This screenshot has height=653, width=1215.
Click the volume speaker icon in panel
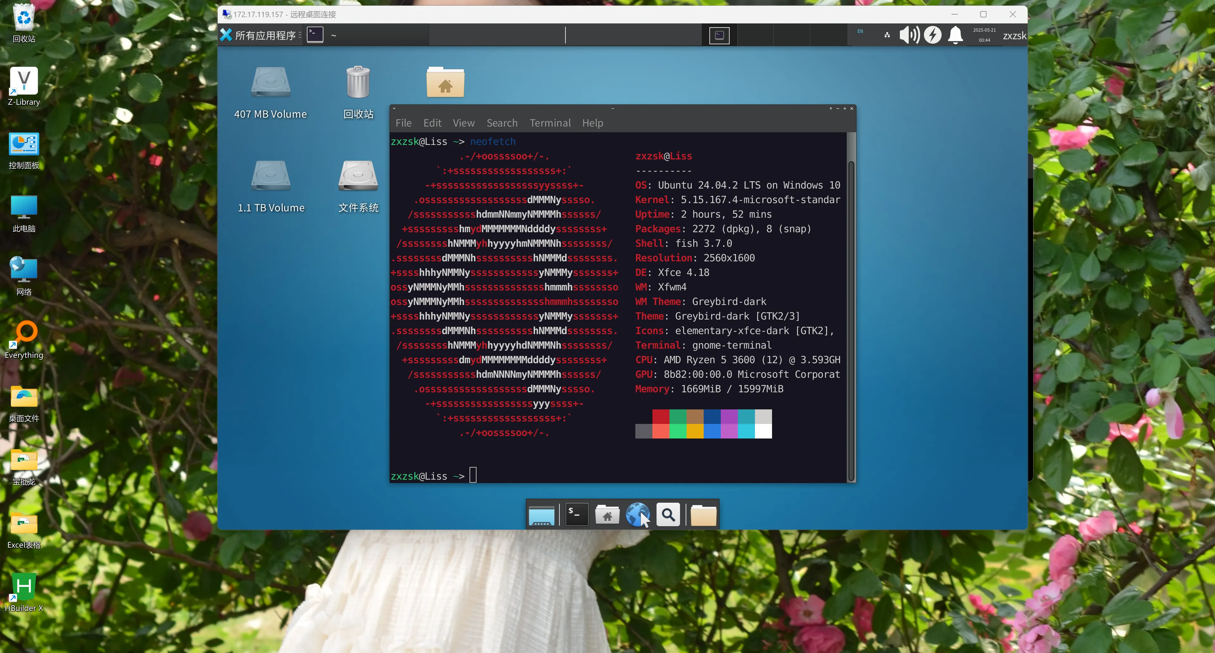click(909, 35)
